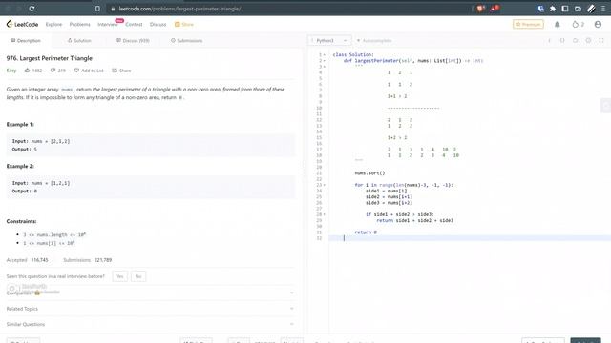Open editor settings gear
Viewport: 611px width, 343px height.
pos(588,40)
